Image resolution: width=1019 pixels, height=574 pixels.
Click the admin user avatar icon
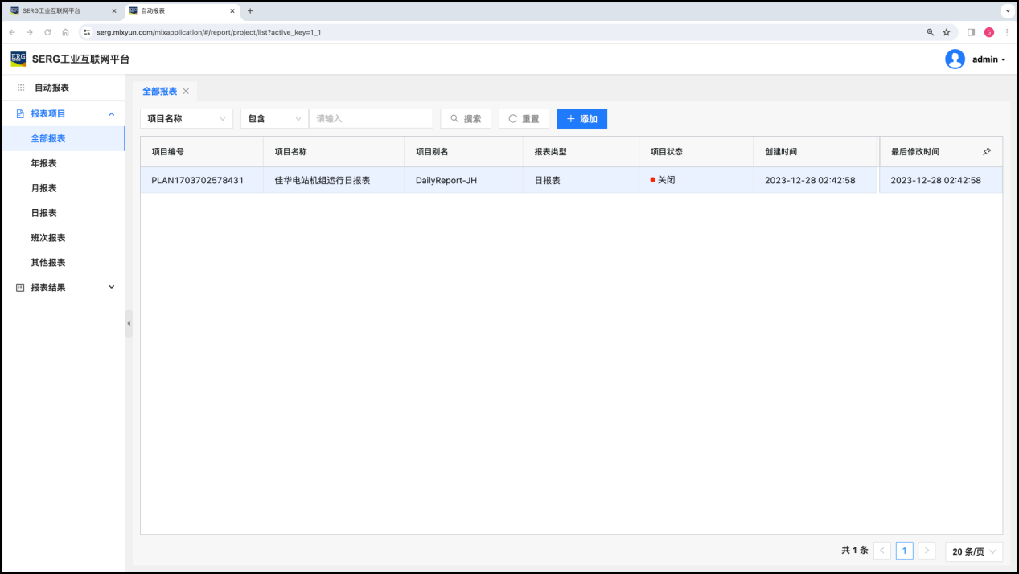click(955, 59)
